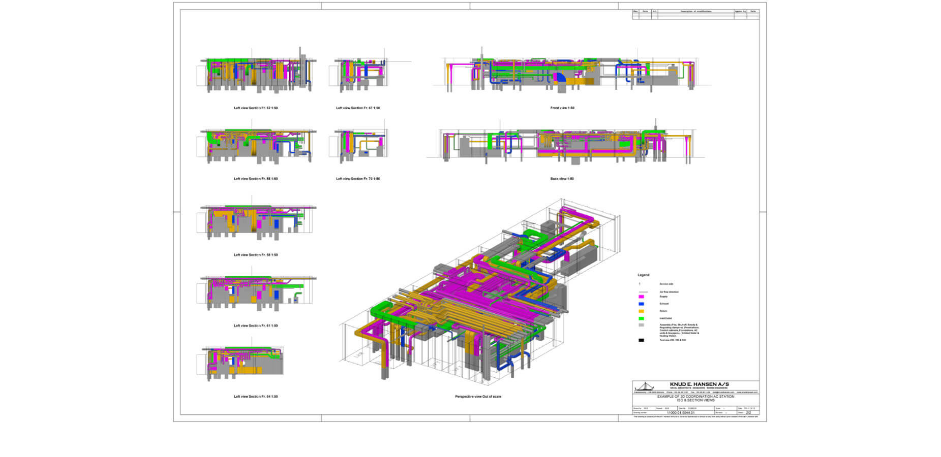Click the gray Assembly legend swatch
This screenshot has width=941, height=457.
click(641, 325)
